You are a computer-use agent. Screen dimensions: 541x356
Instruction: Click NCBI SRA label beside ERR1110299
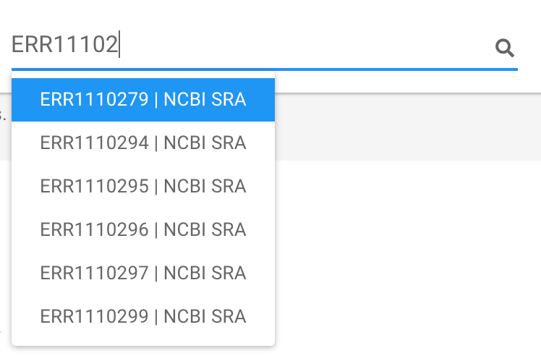point(205,317)
